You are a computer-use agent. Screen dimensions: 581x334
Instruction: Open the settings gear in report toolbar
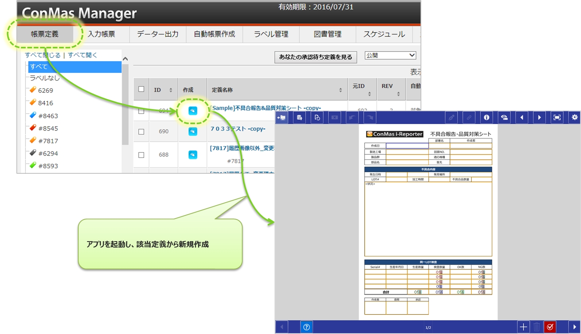point(574,117)
